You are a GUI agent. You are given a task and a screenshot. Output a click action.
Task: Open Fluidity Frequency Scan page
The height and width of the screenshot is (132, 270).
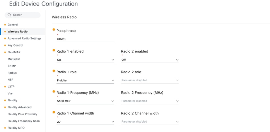[24, 121]
